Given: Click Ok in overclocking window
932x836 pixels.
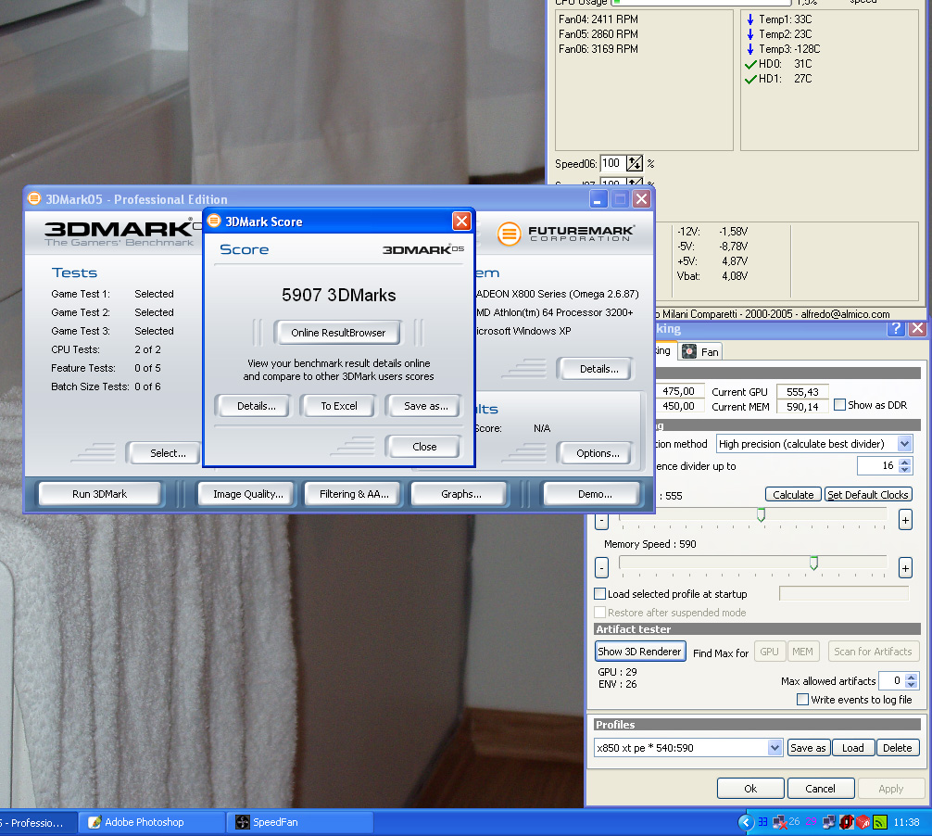Looking at the screenshot, I should click(x=750, y=789).
